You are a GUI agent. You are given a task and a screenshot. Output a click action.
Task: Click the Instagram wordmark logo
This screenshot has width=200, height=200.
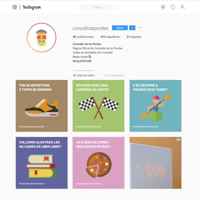click(x=32, y=7)
